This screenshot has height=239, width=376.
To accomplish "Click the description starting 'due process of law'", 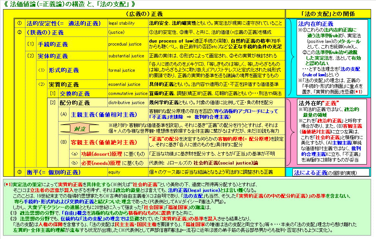I will click(x=216, y=44).
